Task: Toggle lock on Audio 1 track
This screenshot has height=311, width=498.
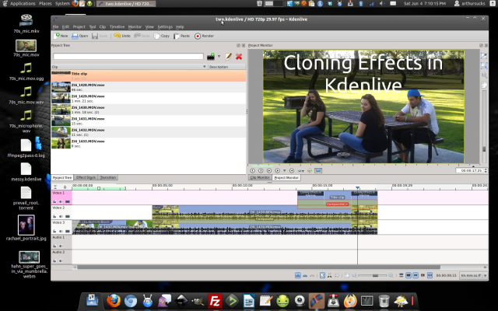Action: point(54,246)
